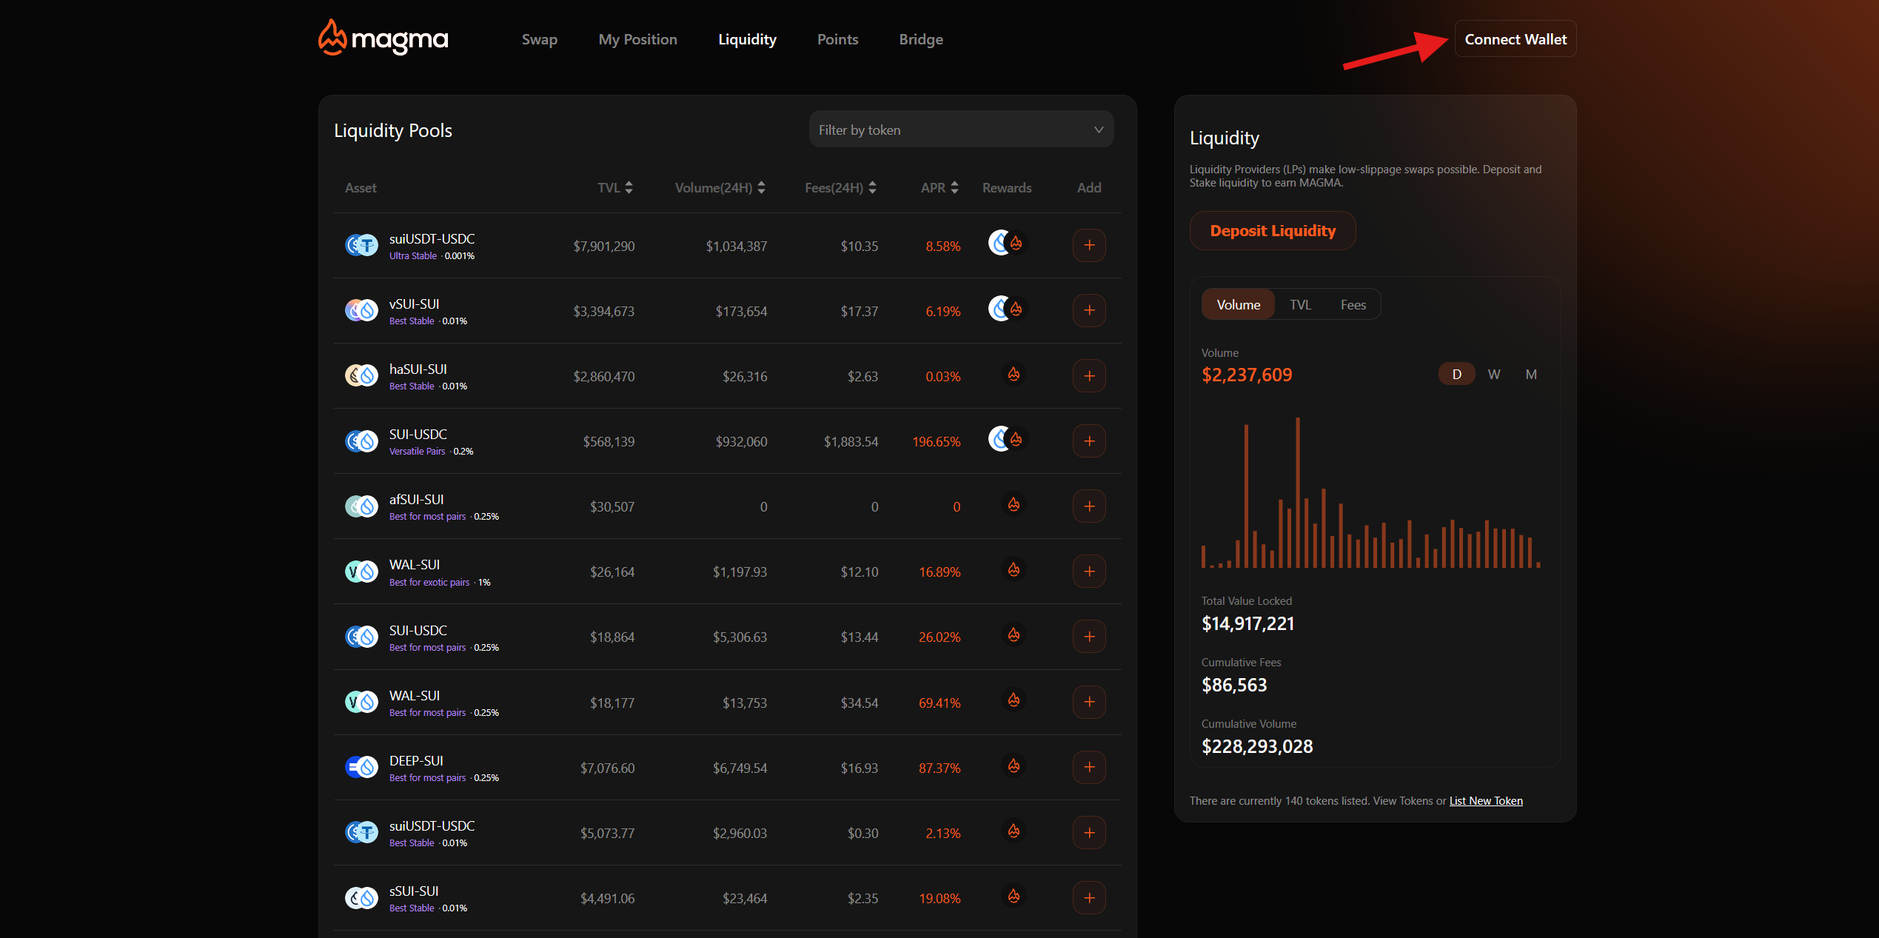Viewport: 1879px width, 938px height.
Task: Click the WAL-SUI 1% token pair icon
Action: (361, 572)
